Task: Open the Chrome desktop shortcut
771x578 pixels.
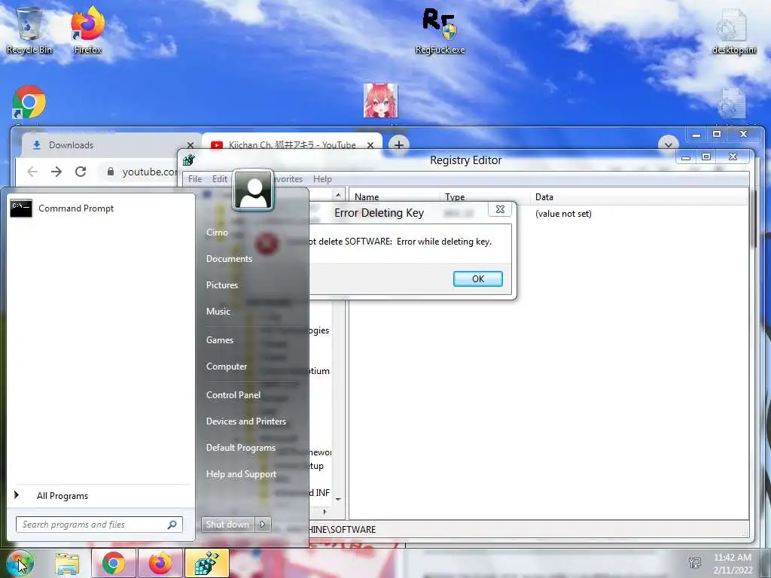Action: click(x=29, y=102)
